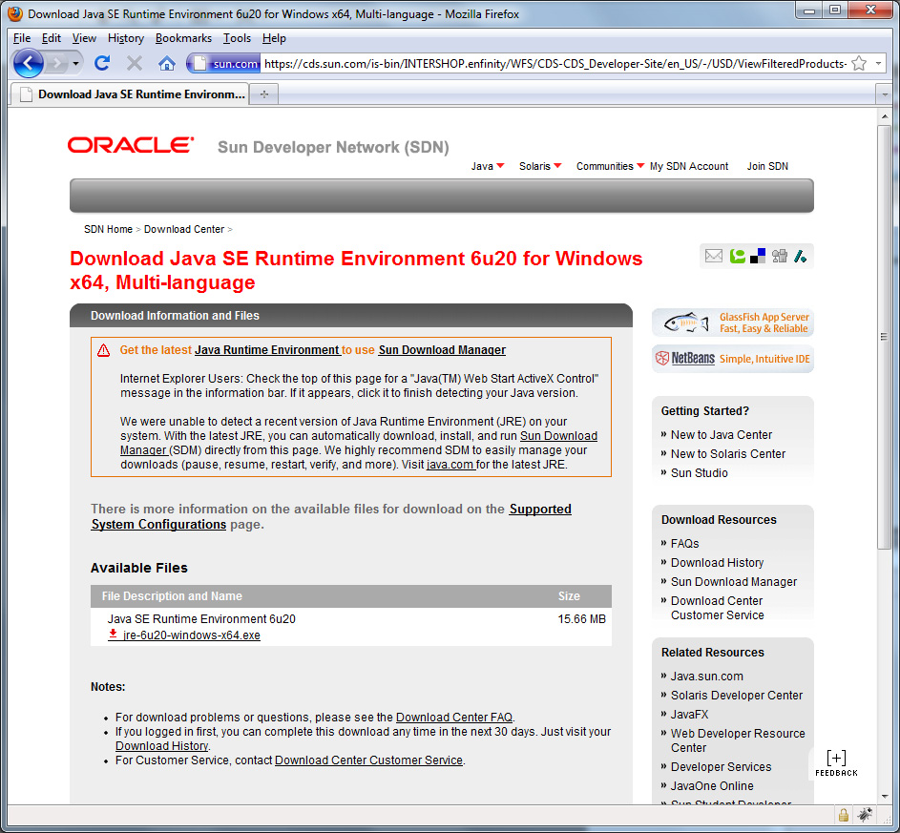Viewport: 900px width, 833px height.
Task: Open the Firebug bug icon in status bar
Action: pyautogui.click(x=865, y=815)
